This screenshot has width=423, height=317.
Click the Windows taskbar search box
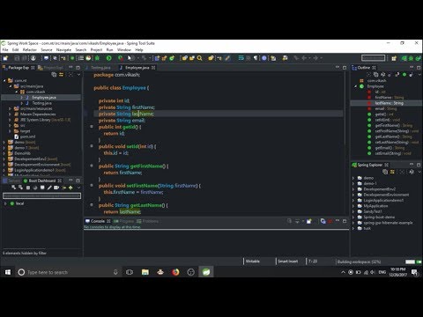pyautogui.click(x=68, y=272)
